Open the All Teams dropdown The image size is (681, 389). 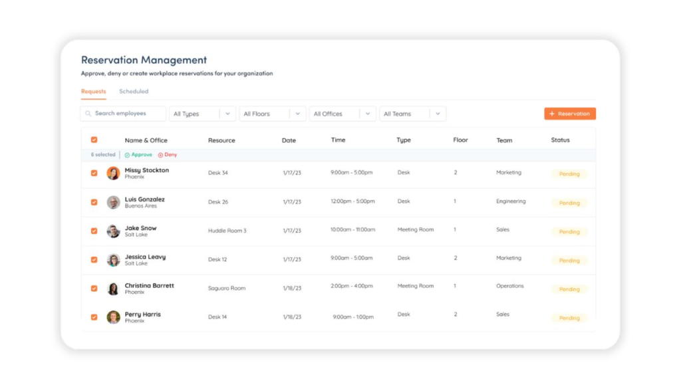(x=412, y=114)
